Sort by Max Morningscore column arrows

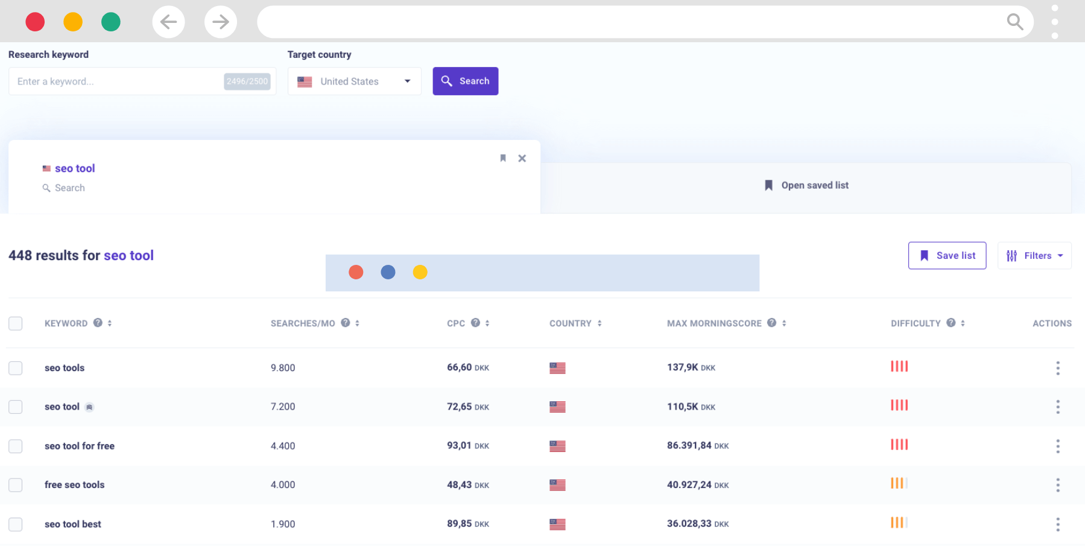pos(784,323)
